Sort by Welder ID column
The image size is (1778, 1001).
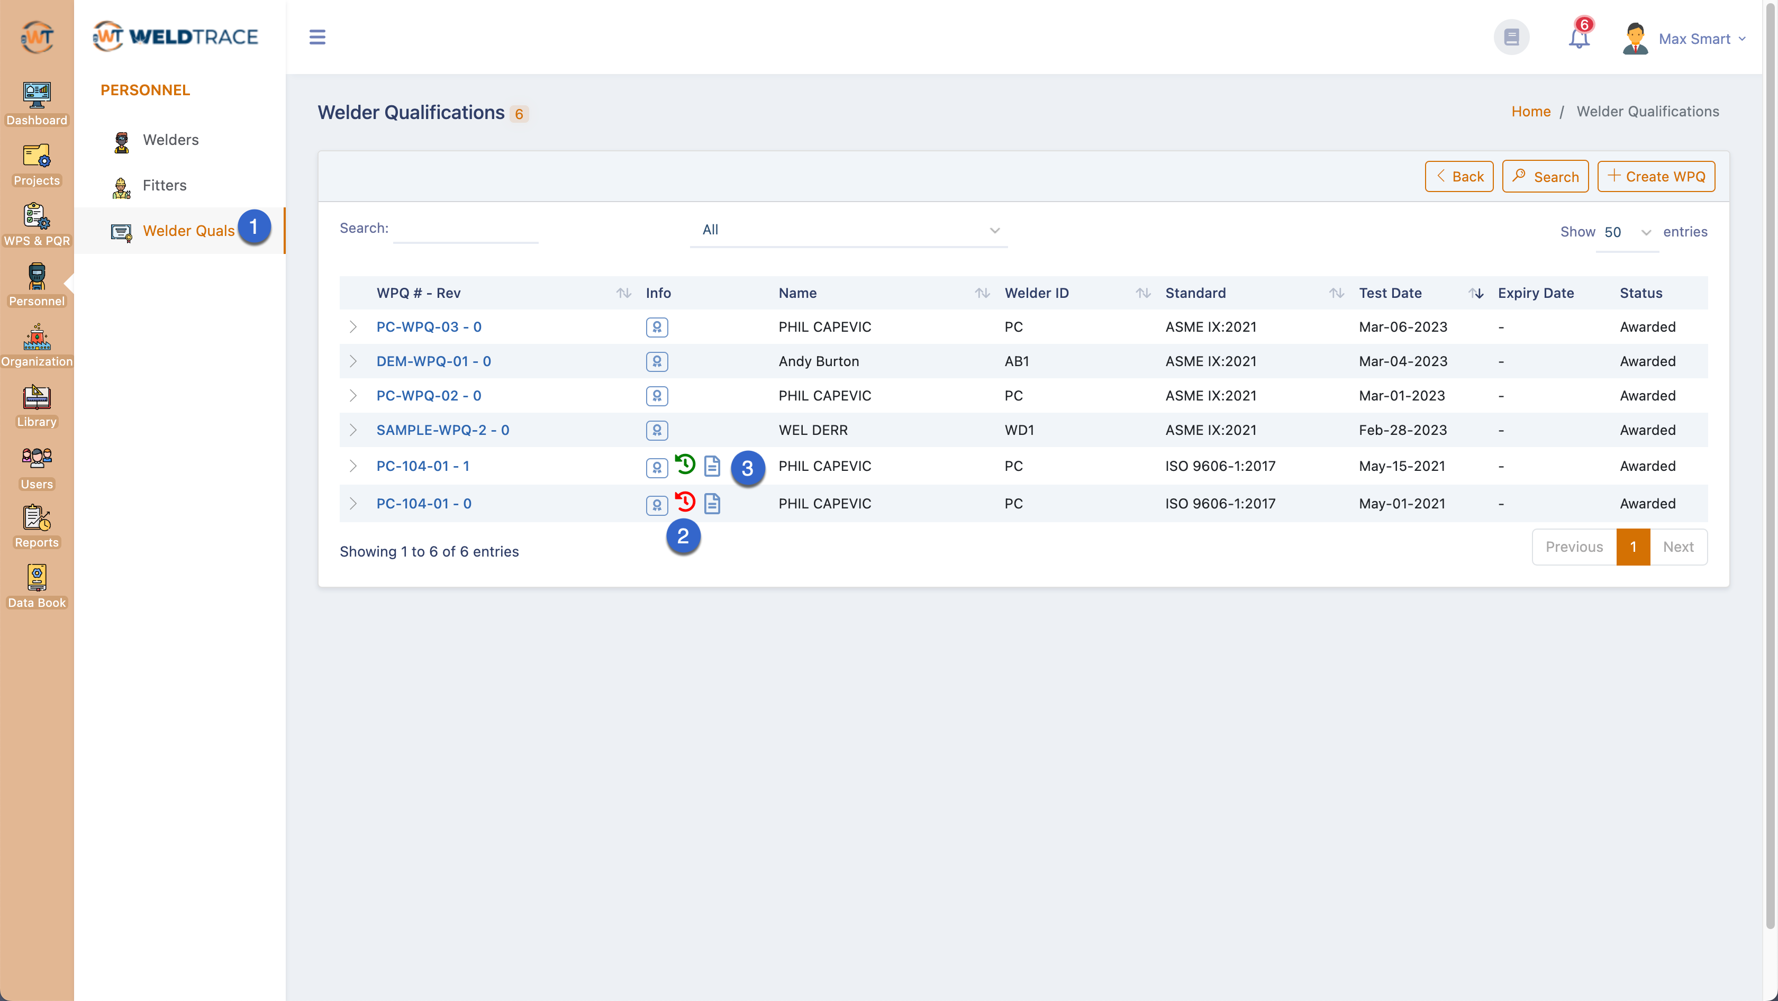click(x=1077, y=293)
